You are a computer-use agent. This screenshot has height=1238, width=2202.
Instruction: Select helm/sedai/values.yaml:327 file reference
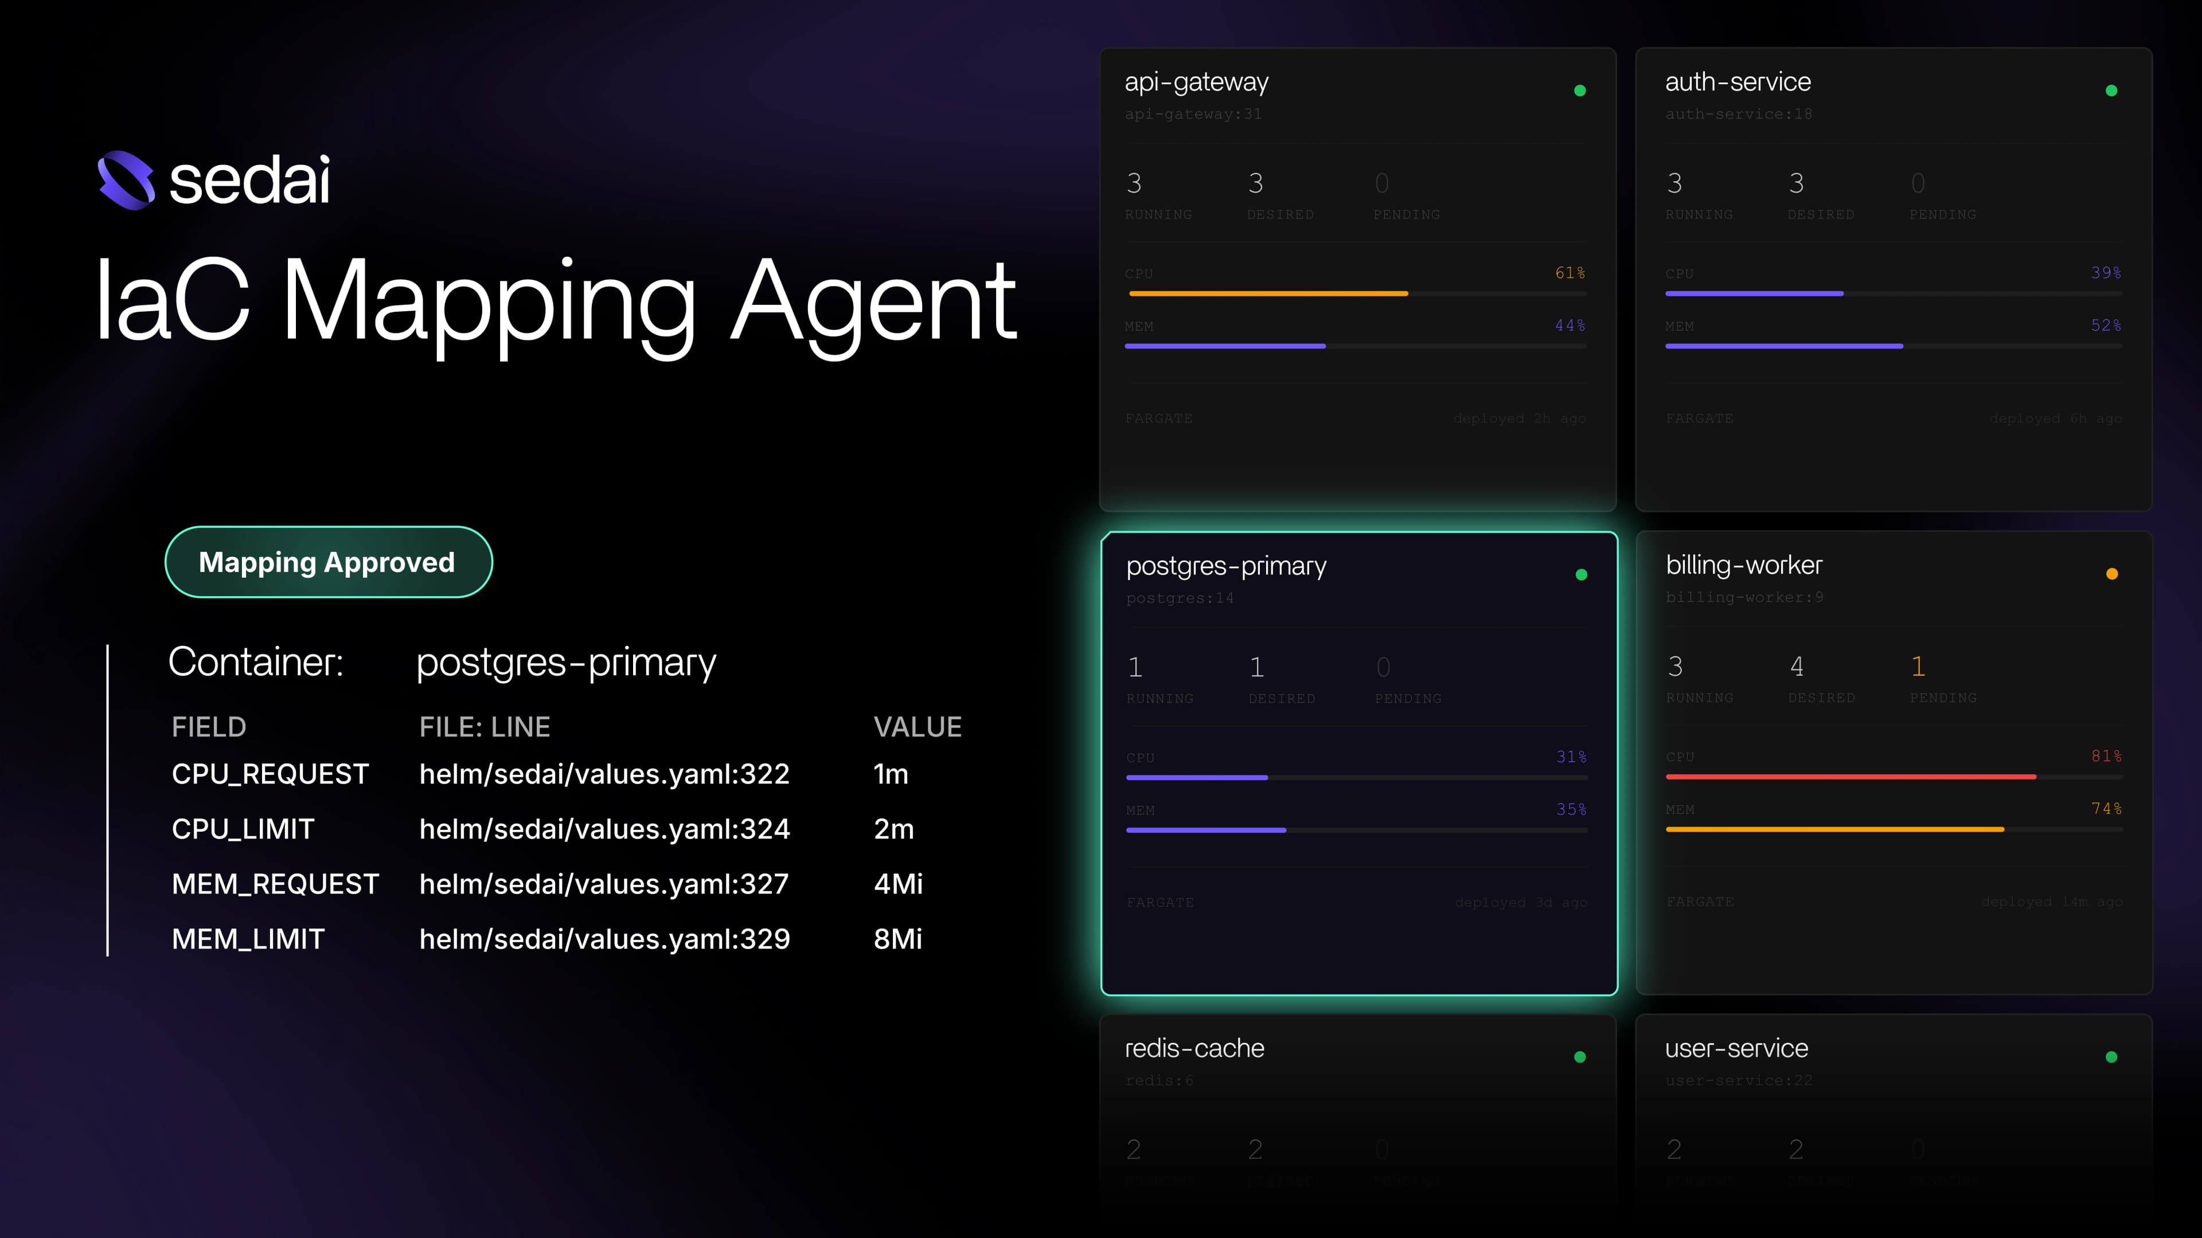click(x=603, y=884)
